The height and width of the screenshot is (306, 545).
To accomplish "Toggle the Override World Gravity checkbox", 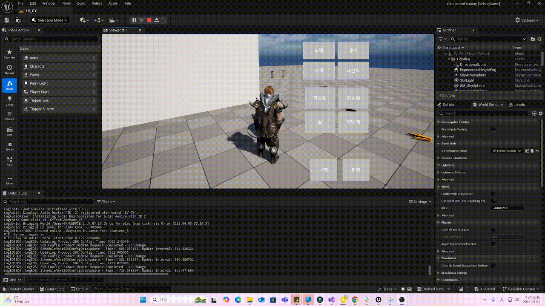I will click(x=493, y=229).
